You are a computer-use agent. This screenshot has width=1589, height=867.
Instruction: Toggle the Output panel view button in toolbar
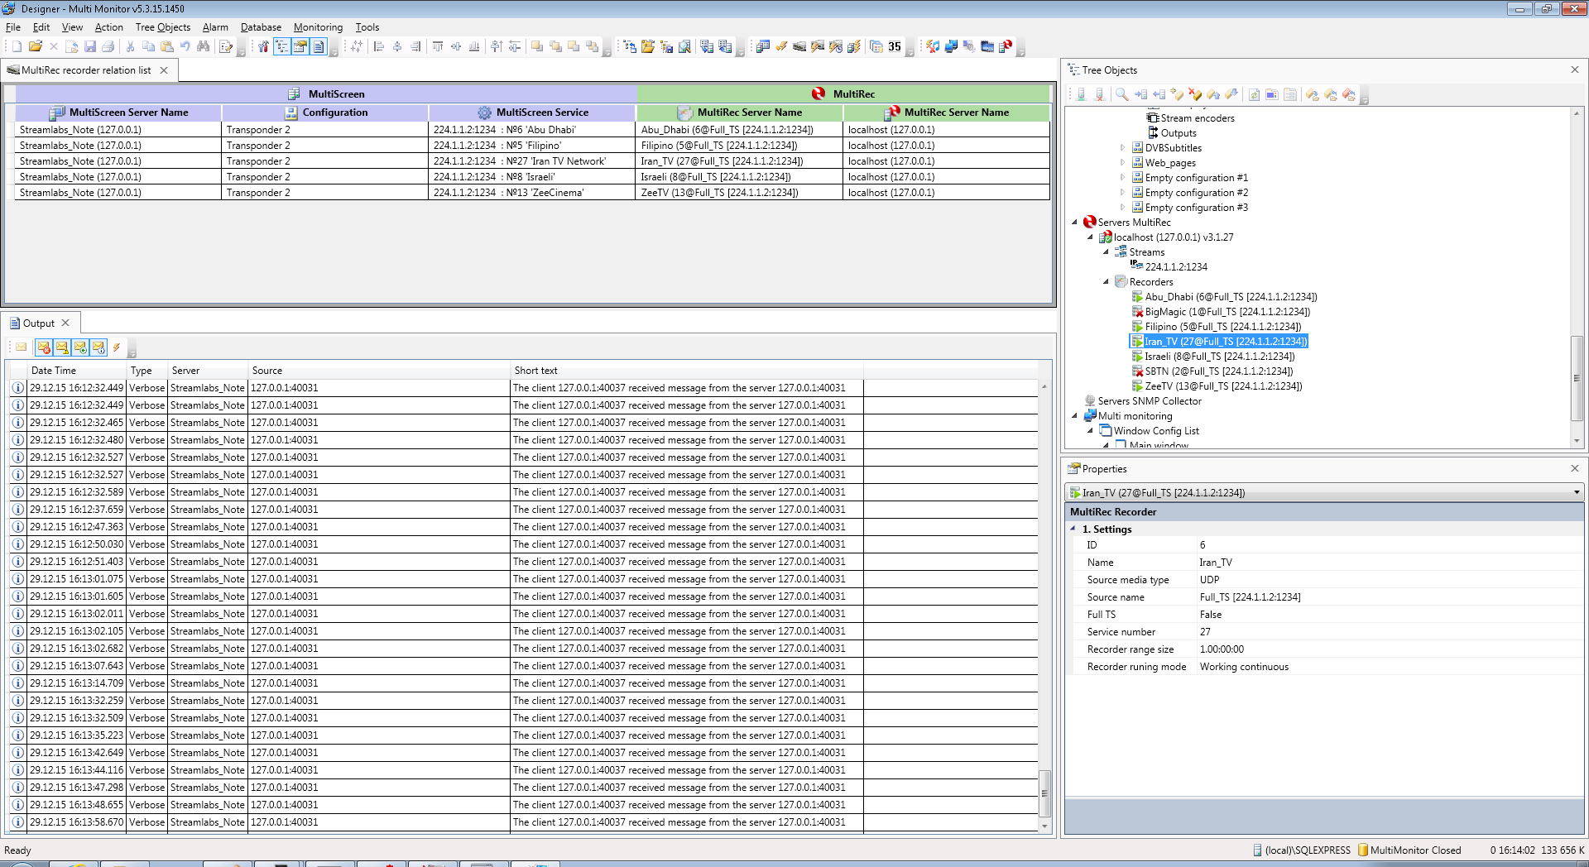pos(319,47)
